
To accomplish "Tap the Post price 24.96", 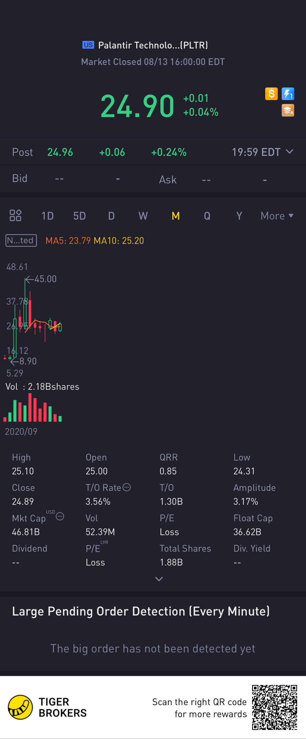I will (x=60, y=152).
